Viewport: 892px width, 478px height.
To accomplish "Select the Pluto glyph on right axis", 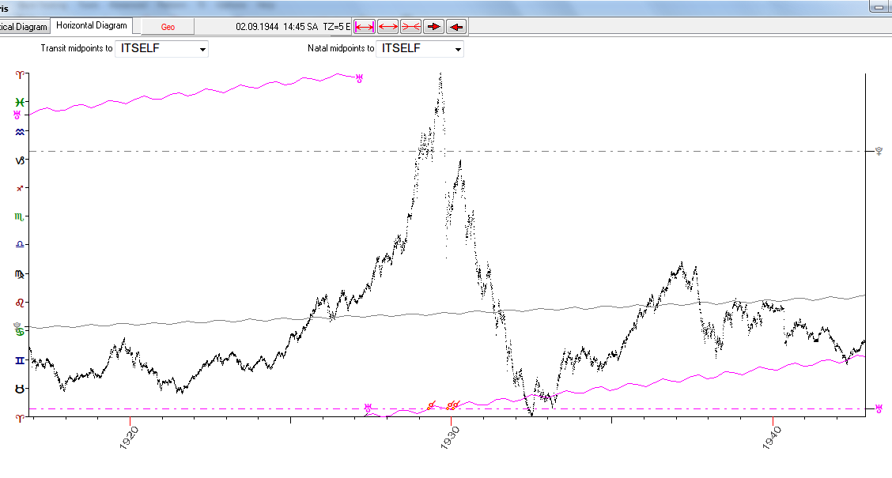I will [x=879, y=151].
